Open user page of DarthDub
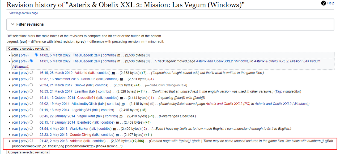This screenshot has width=340, height=154. point(88,79)
